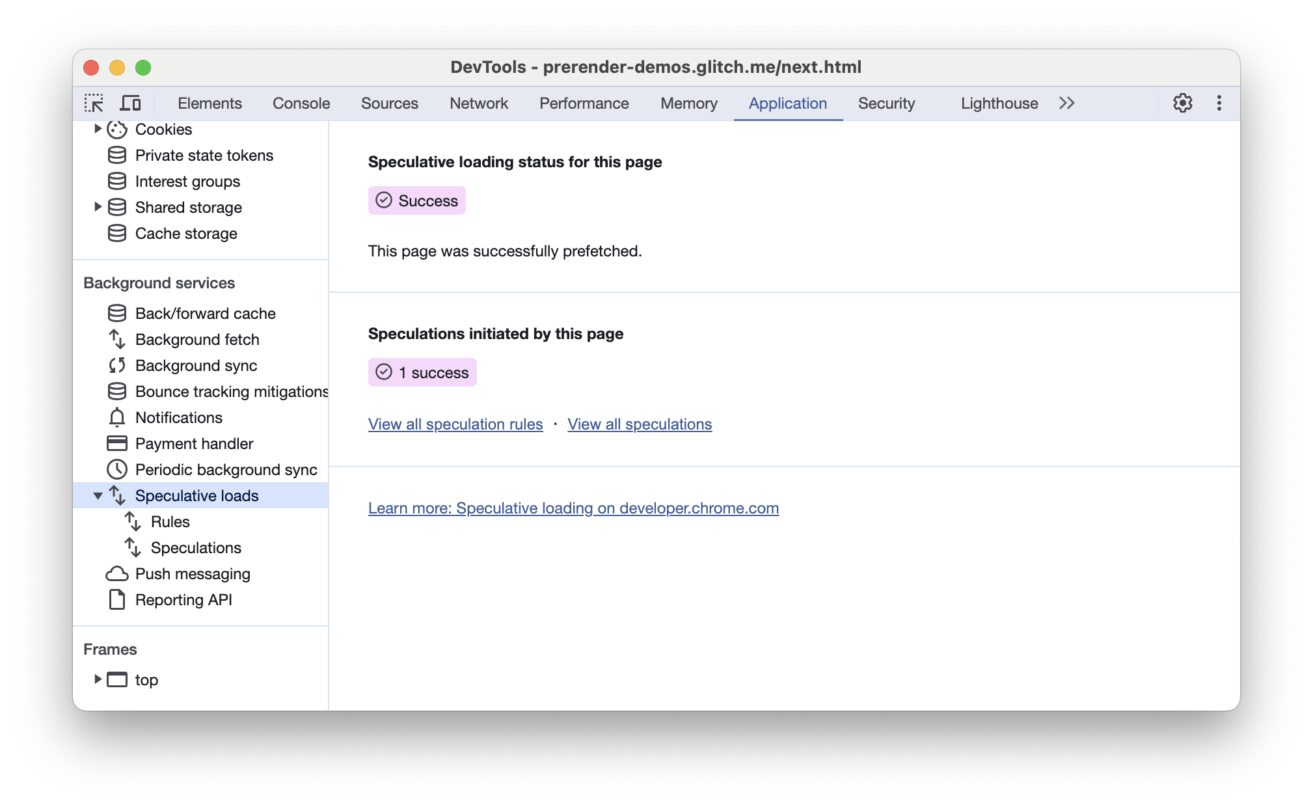
Task: Click the Back/forward cache item
Action: tap(206, 312)
